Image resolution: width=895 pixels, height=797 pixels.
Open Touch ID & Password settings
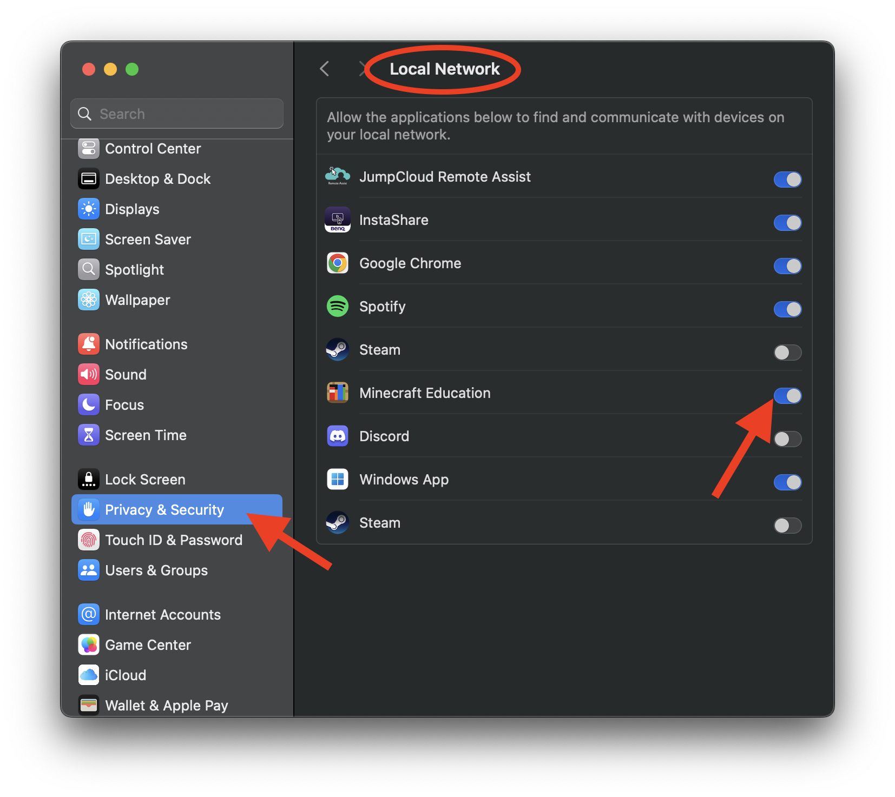tap(174, 539)
